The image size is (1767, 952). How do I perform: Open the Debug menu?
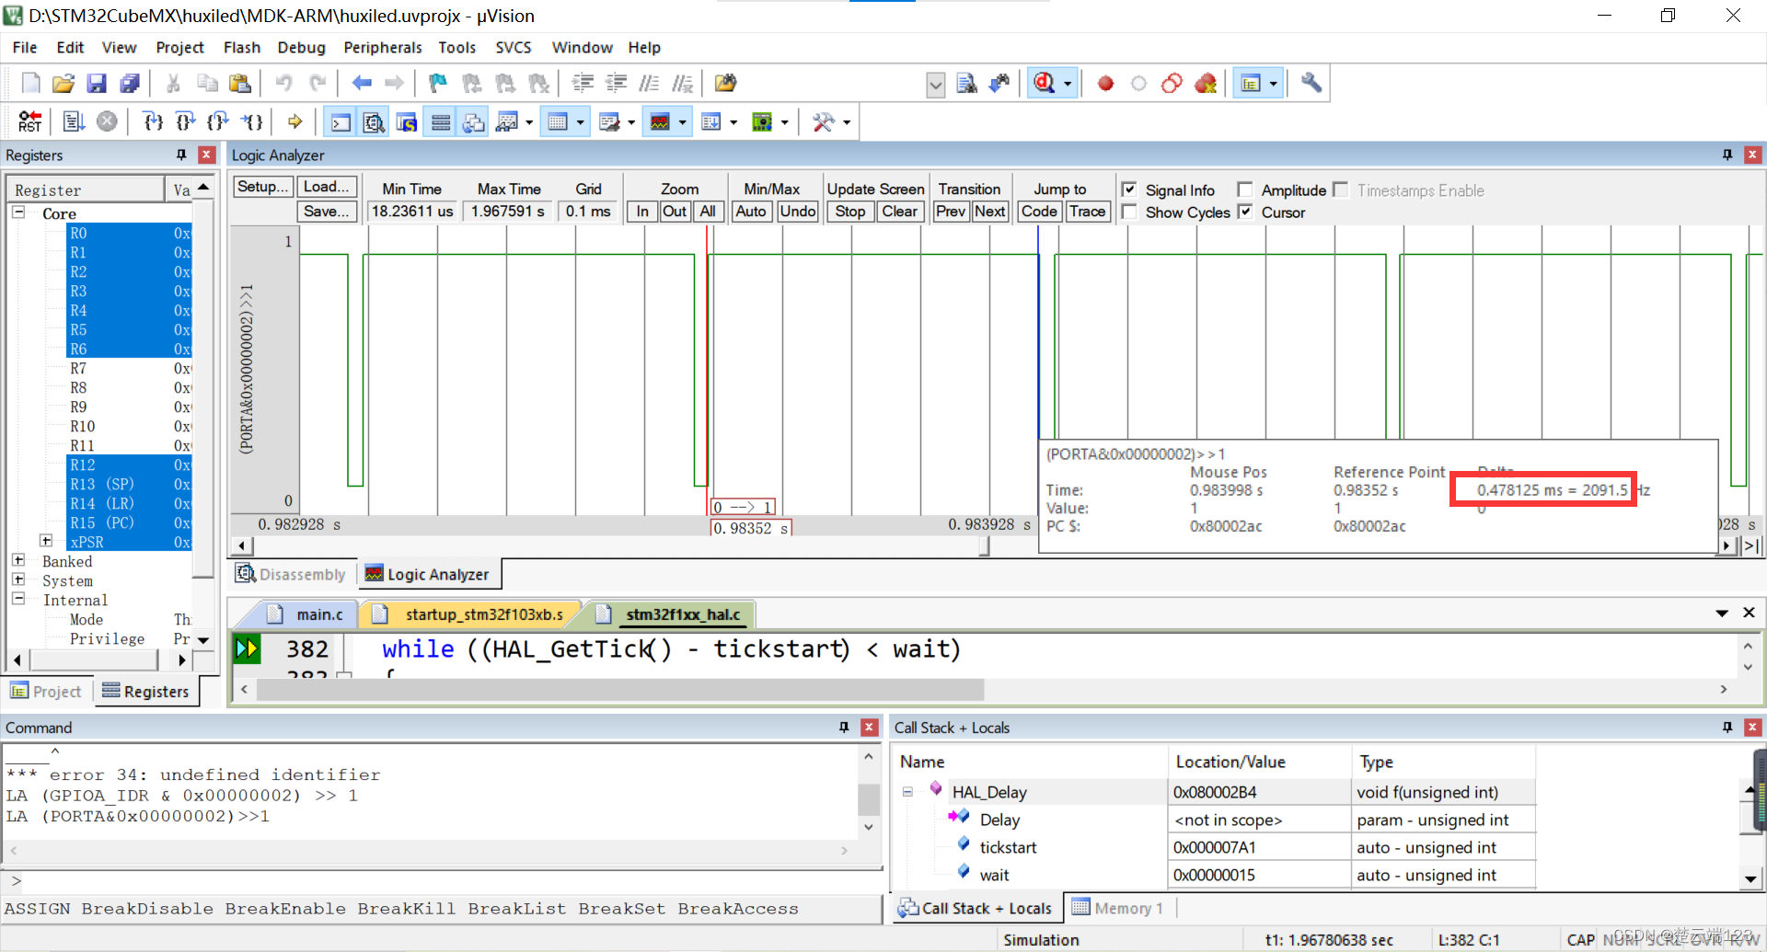301,48
